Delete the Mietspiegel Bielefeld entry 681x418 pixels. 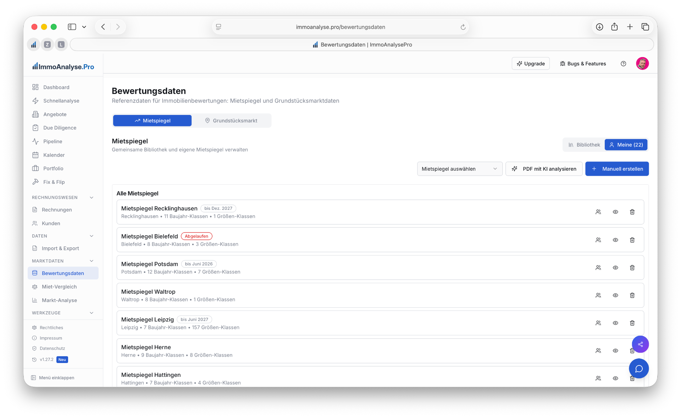[632, 240]
